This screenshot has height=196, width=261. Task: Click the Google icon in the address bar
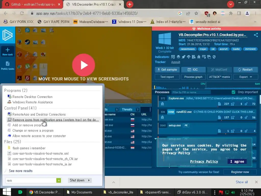coord(180,13)
